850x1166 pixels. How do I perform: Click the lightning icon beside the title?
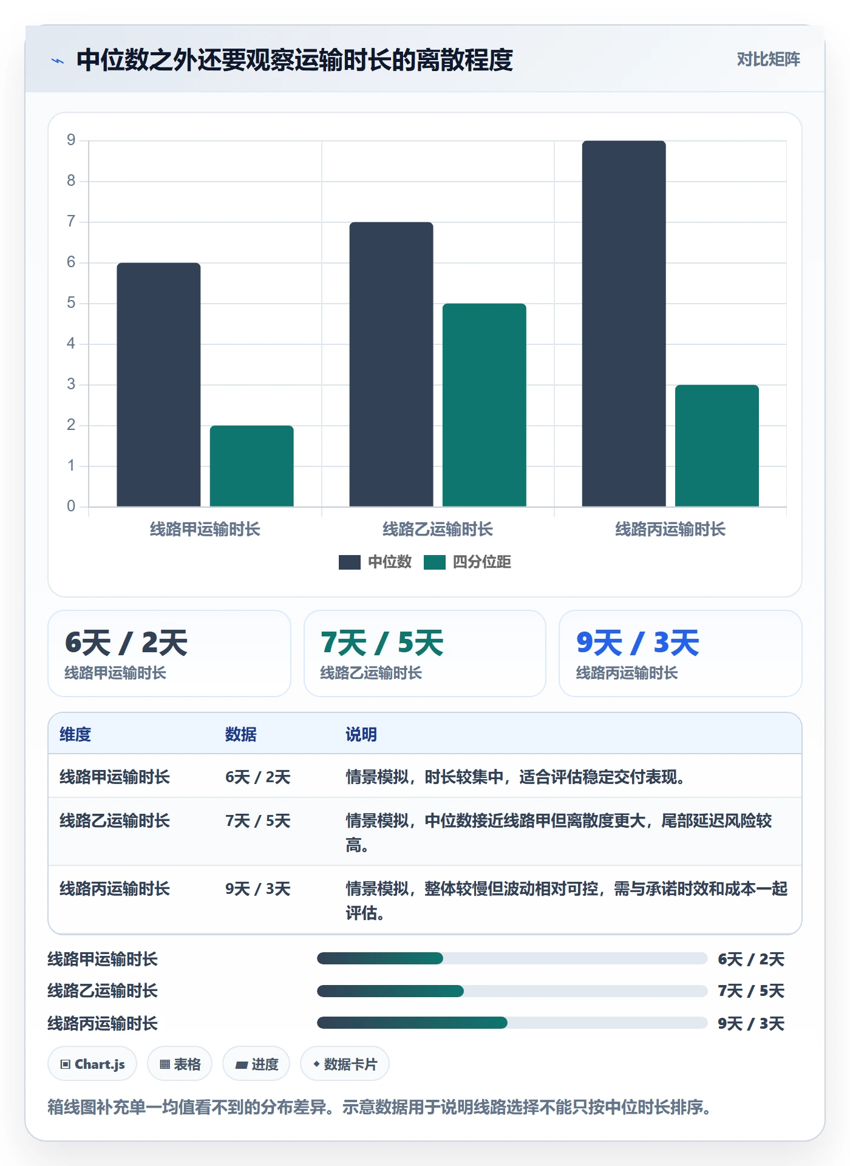click(x=58, y=61)
